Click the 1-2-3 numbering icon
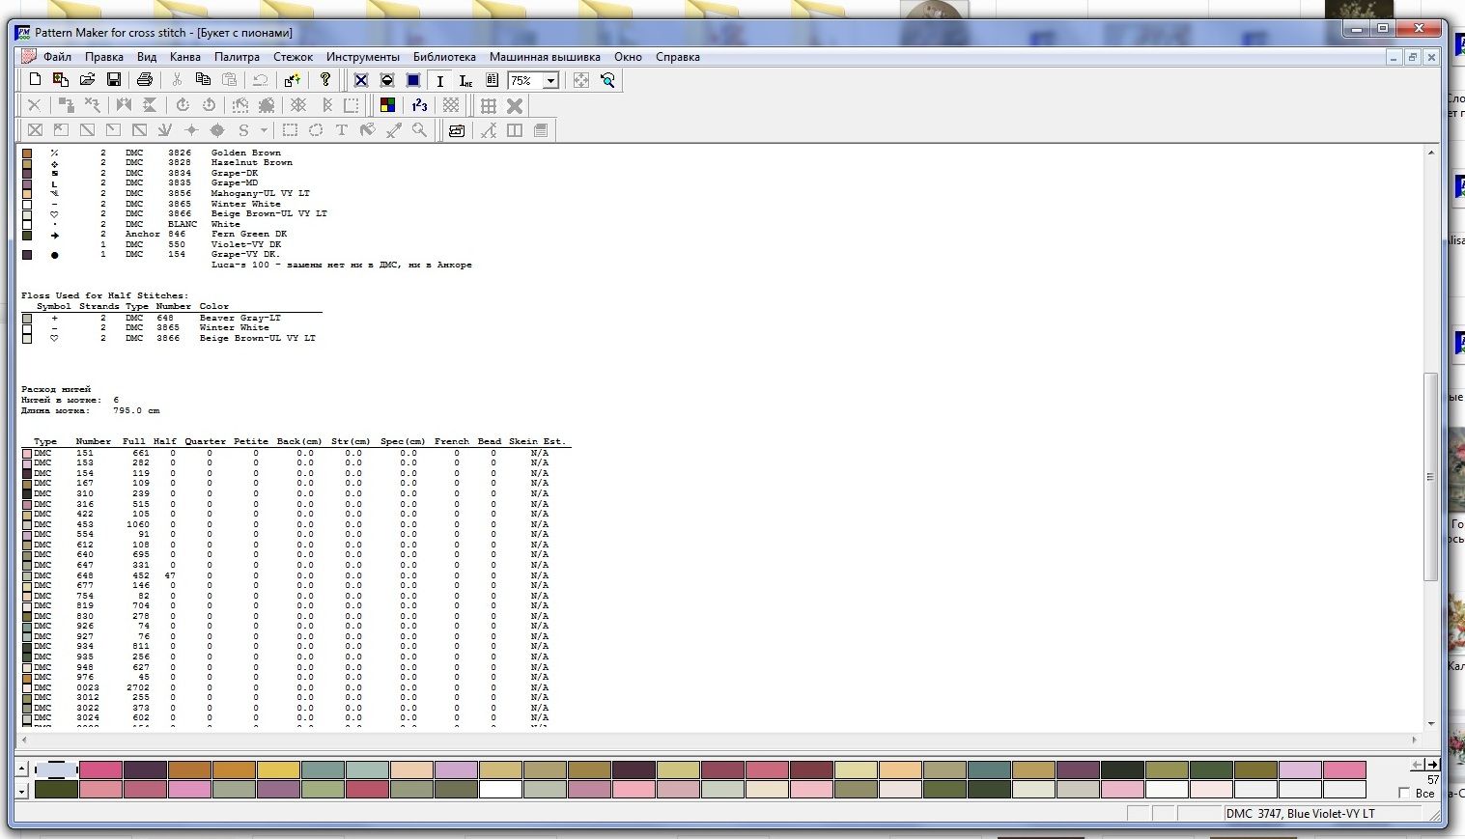The width and height of the screenshot is (1465, 839). click(419, 105)
